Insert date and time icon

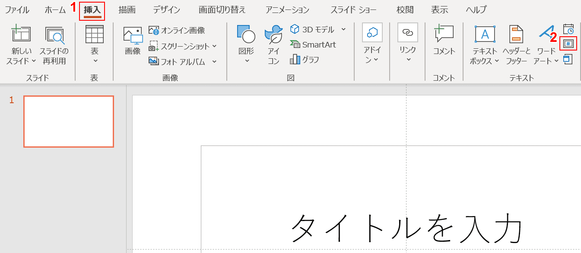point(568,29)
